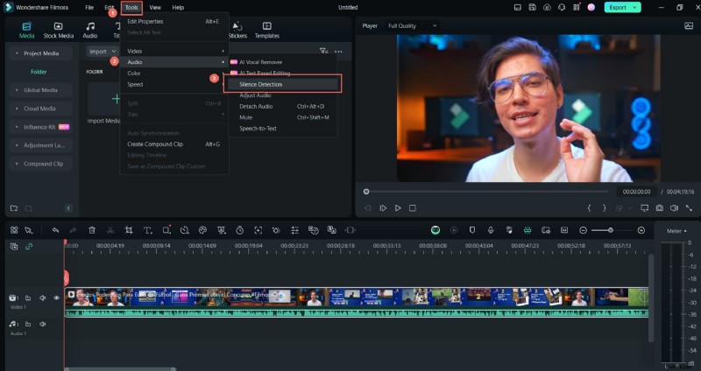
Task: Toggle visibility eye on Video 1 track
Action: pos(56,298)
